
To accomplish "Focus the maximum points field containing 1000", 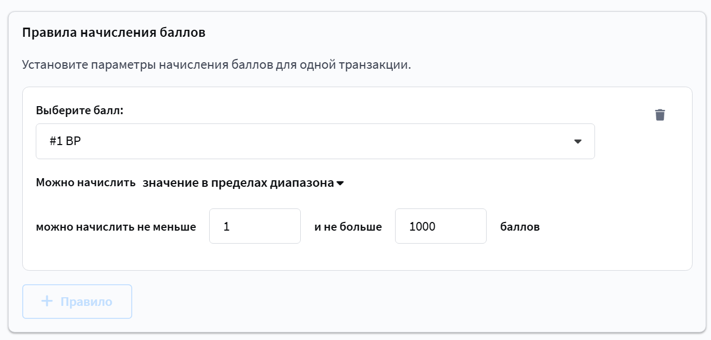I will 441,226.
